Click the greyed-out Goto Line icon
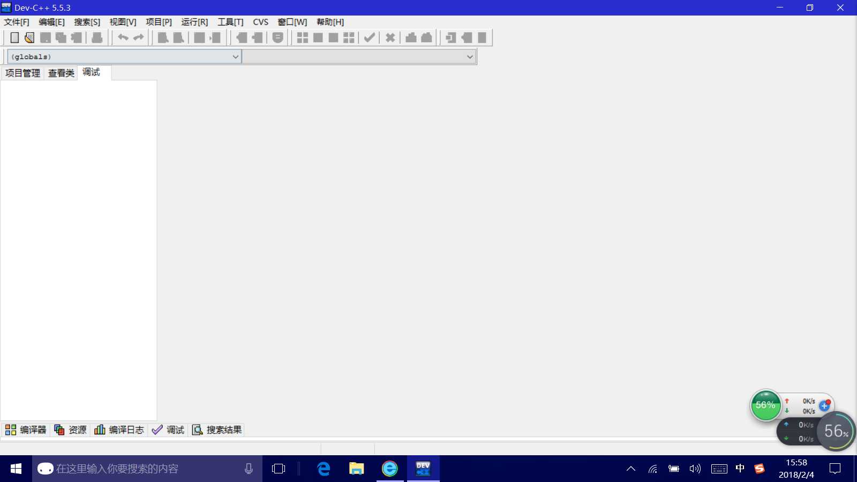 point(215,37)
